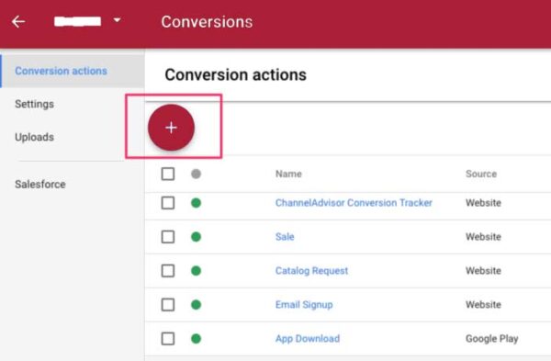
Task: Open ChannelAdvisor Conversion Tracker link
Action: click(354, 203)
